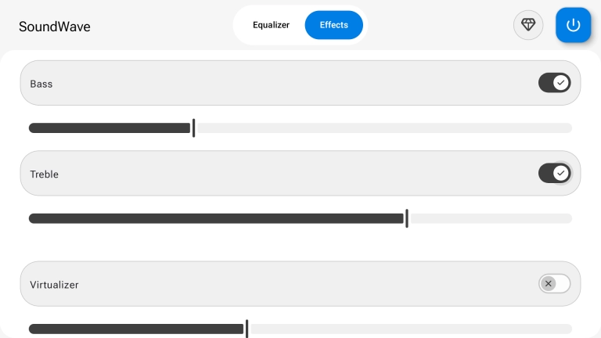Click the Bass label text

(41, 84)
